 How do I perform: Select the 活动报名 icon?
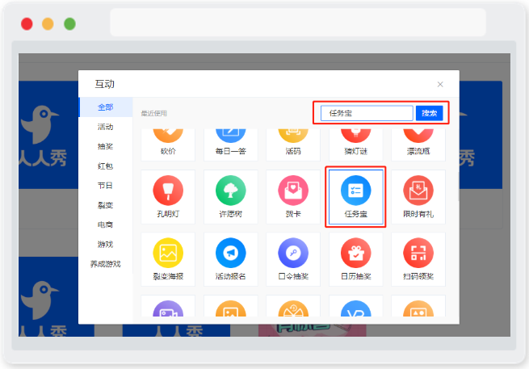click(230, 253)
